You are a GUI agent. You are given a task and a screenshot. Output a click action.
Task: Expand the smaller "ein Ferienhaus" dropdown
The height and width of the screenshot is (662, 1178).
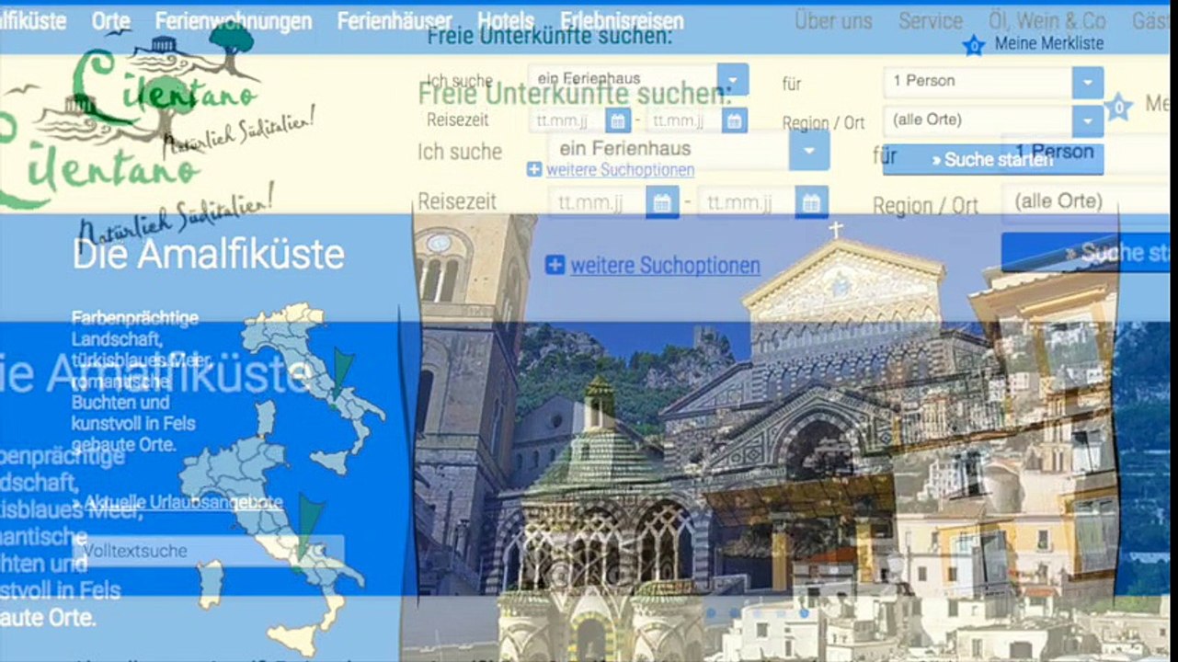tap(733, 79)
